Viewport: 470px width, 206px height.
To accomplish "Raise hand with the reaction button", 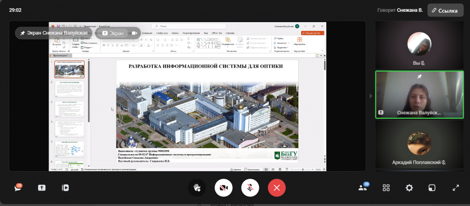I will point(197,188).
